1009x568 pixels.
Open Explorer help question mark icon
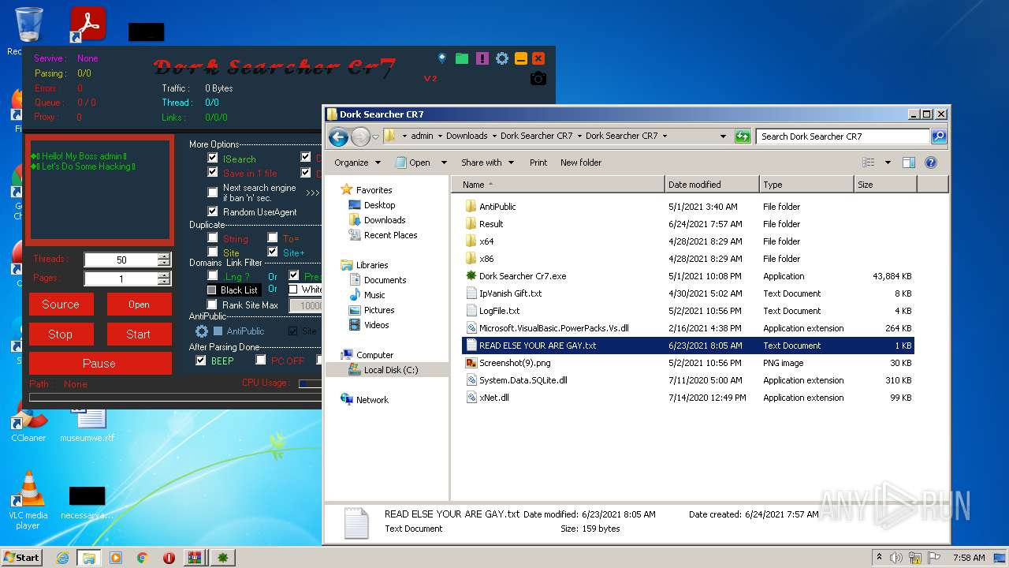click(930, 163)
